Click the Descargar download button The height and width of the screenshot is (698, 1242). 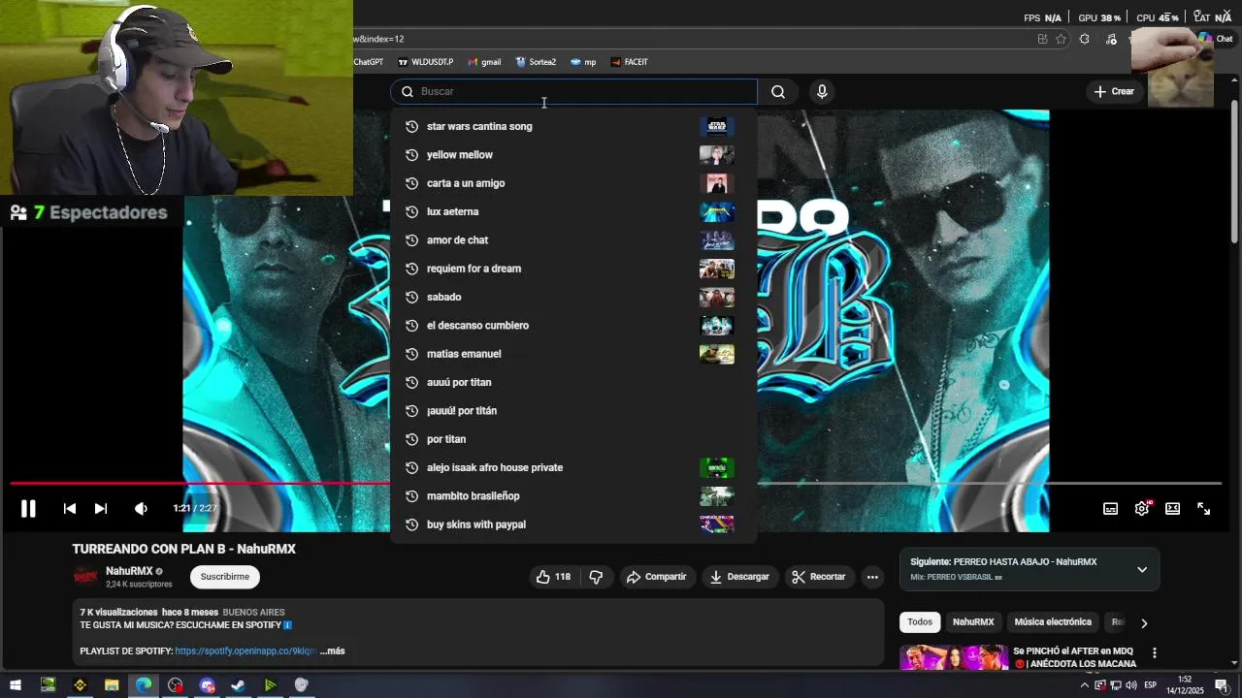pos(739,577)
